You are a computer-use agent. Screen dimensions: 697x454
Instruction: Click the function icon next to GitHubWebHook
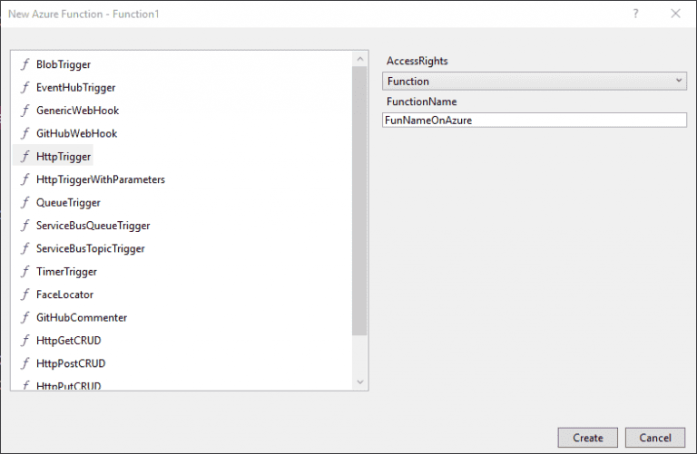pyautogui.click(x=25, y=133)
